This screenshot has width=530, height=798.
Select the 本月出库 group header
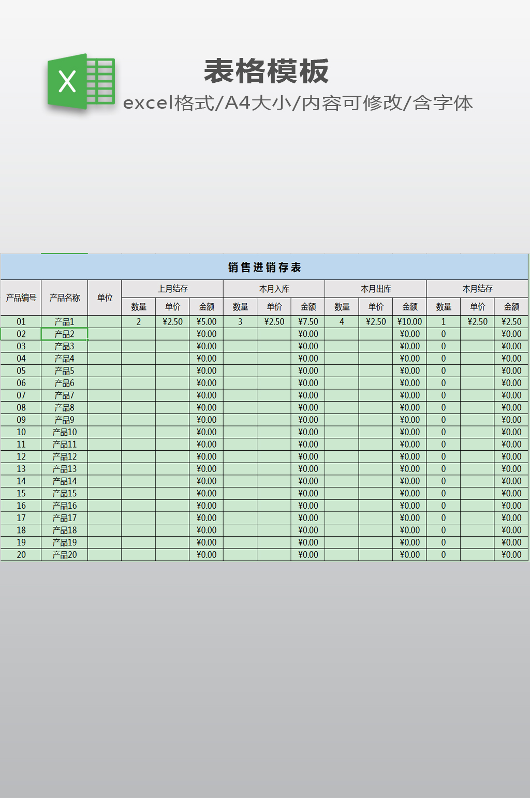(376, 289)
